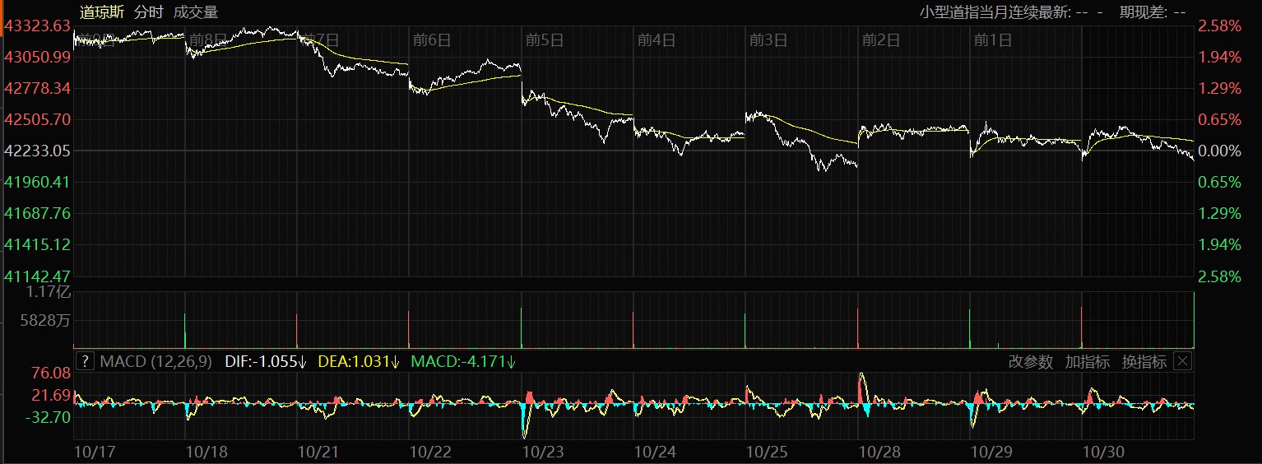
Task: Click the 10/25 date label
Action: (767, 452)
